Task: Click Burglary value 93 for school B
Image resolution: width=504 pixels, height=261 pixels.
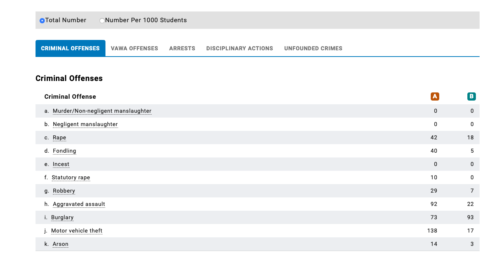Action: (x=470, y=217)
